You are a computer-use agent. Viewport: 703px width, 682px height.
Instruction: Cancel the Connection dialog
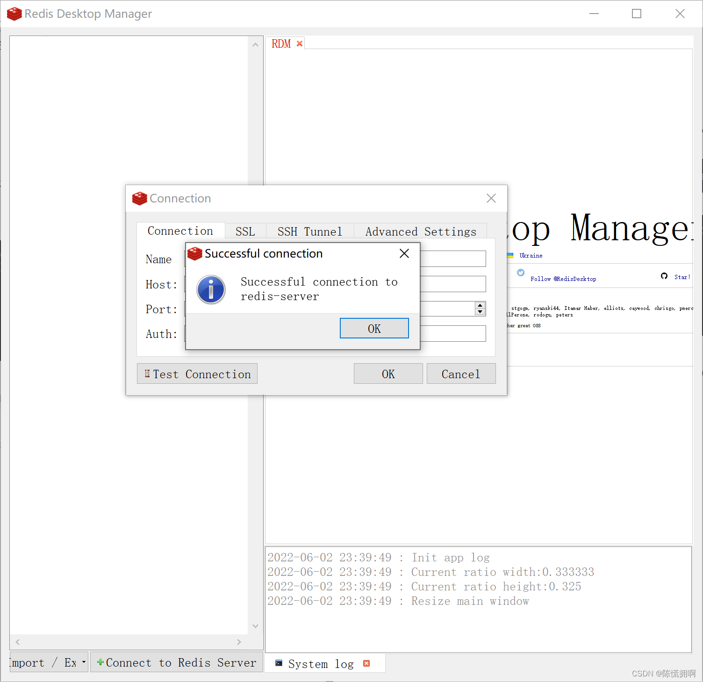[x=461, y=374]
